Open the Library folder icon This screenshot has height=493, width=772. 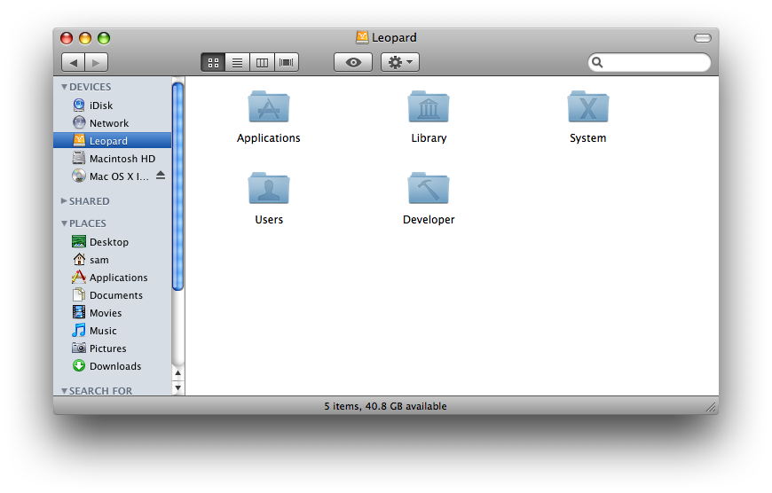(x=429, y=106)
